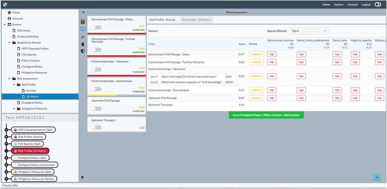The height and width of the screenshot is (189, 387).
Task: Click the shield icon in the vertical toolbar
Action: [83, 51]
